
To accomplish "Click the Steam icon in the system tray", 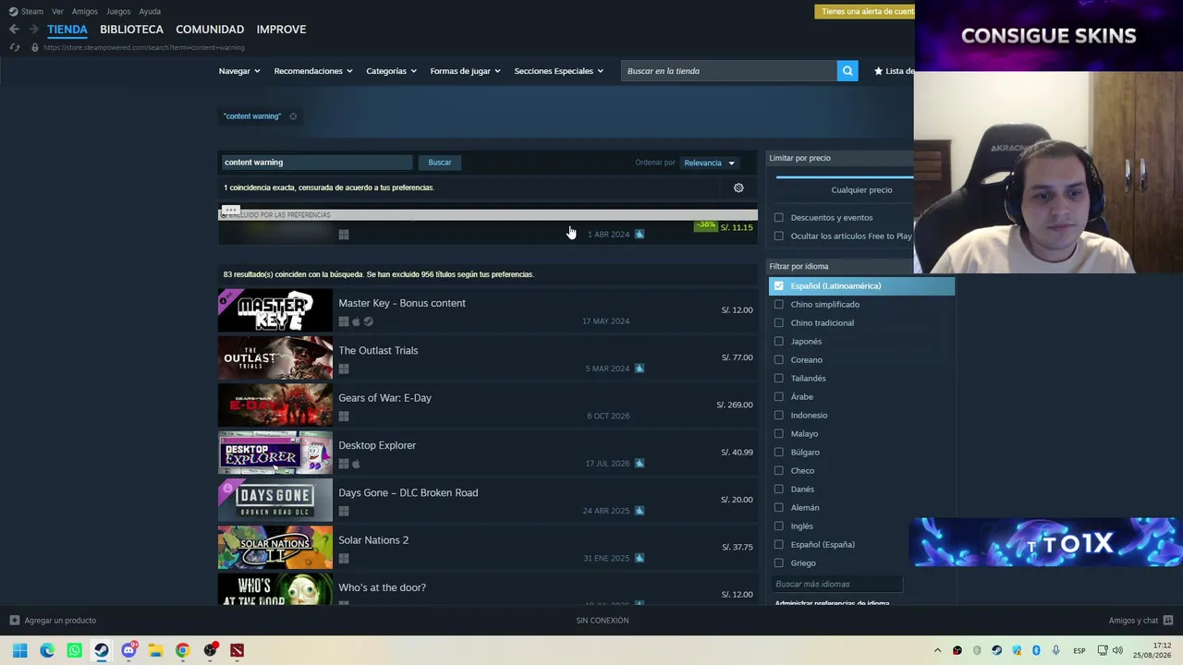I will (996, 650).
